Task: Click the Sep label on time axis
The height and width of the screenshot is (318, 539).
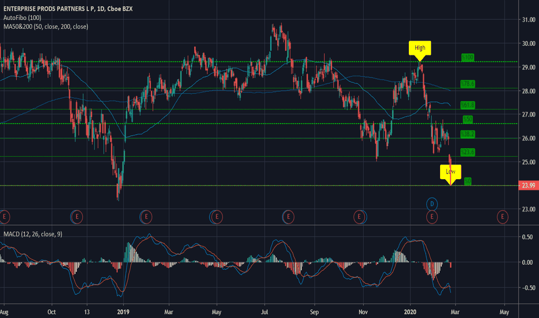Action: pos(315,312)
